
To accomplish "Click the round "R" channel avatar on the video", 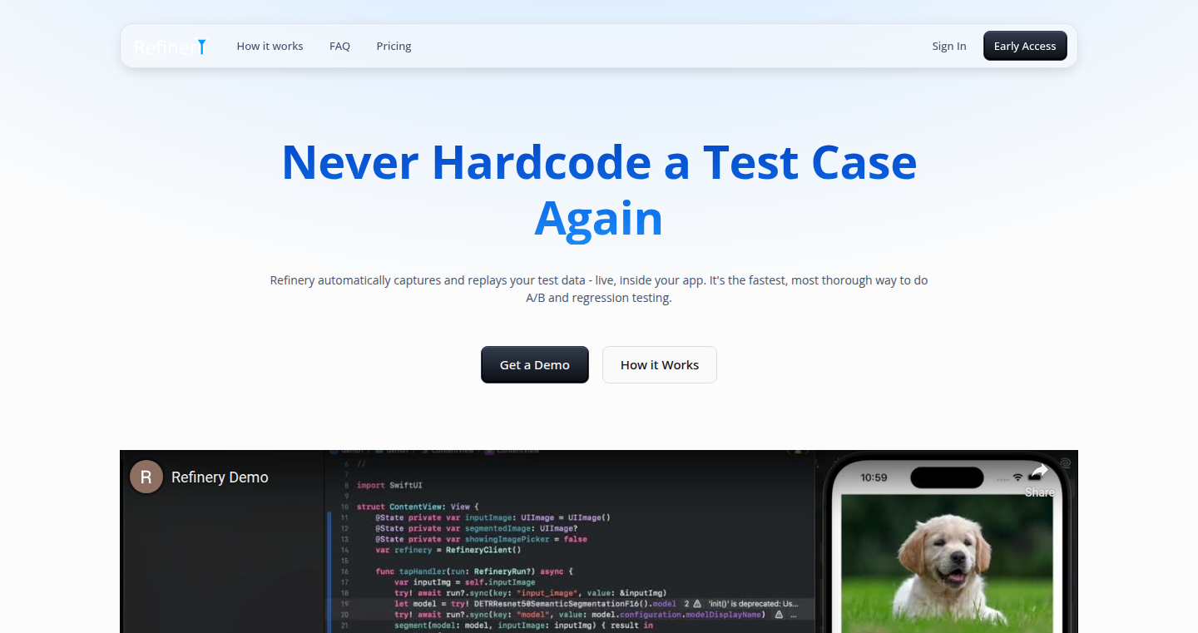I will [146, 477].
